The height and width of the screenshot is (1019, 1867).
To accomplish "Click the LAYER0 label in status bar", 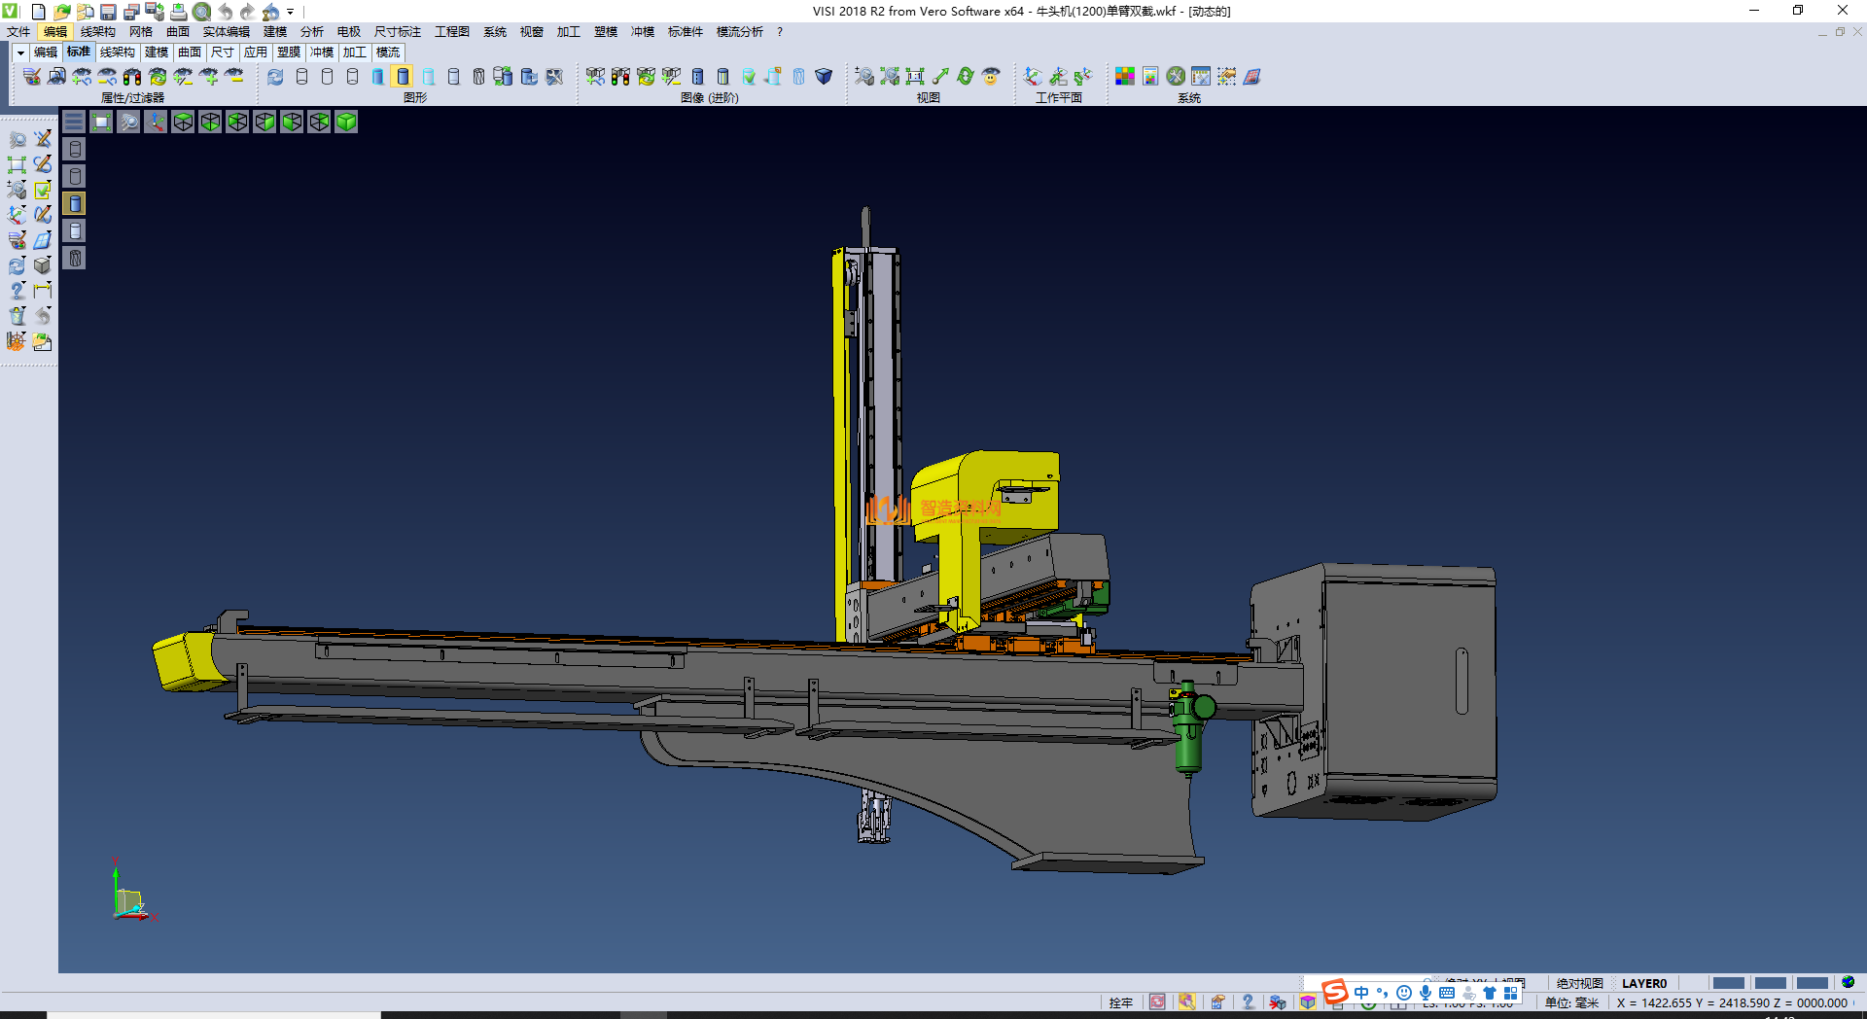I will click(1644, 983).
